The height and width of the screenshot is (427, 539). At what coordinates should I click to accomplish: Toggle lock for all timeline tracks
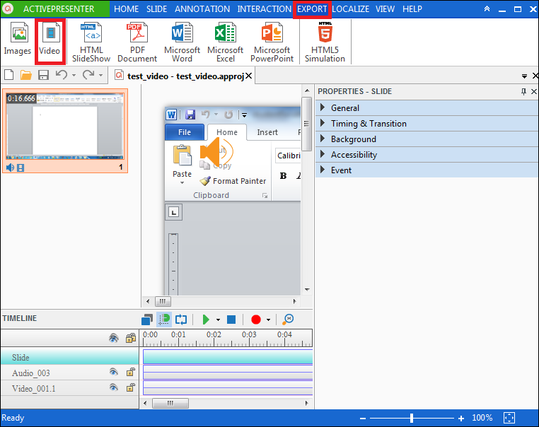point(131,338)
